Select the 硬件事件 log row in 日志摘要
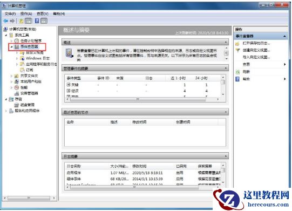This screenshot has width=292, height=211. coord(143,179)
